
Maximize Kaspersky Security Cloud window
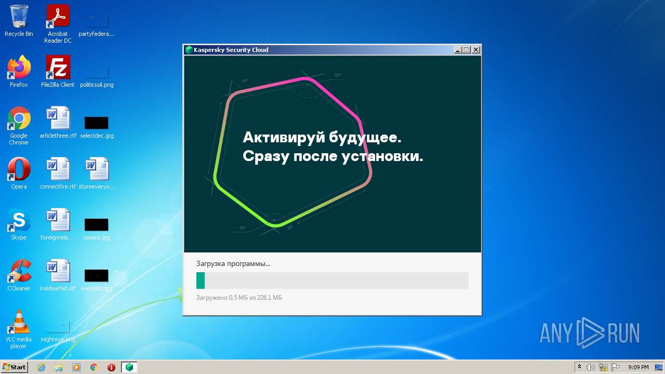[467, 50]
